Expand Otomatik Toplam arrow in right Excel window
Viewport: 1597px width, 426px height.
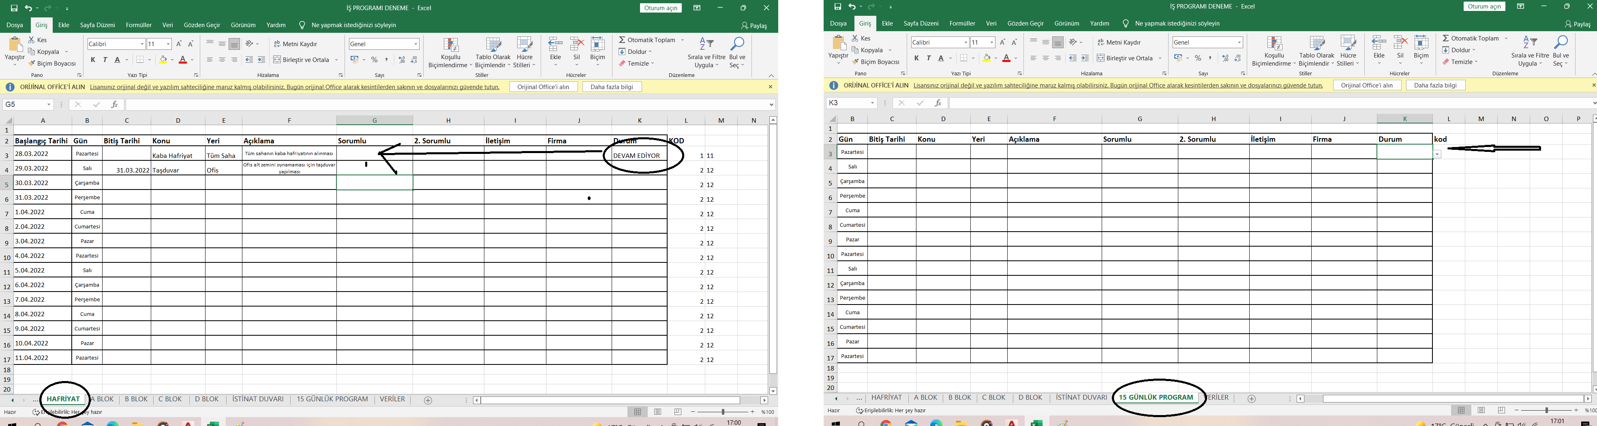point(1506,38)
